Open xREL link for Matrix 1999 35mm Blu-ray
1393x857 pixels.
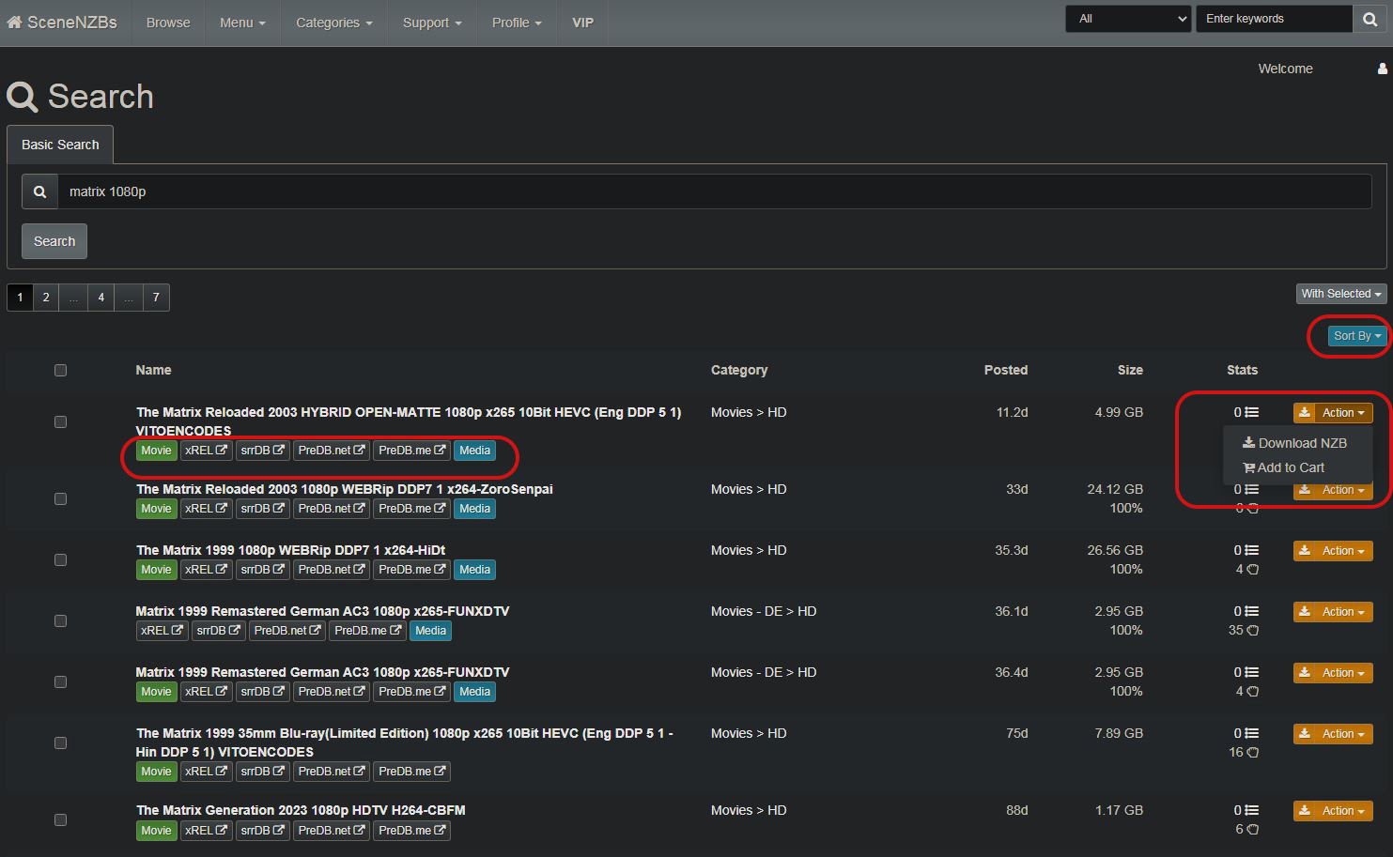[x=206, y=772]
